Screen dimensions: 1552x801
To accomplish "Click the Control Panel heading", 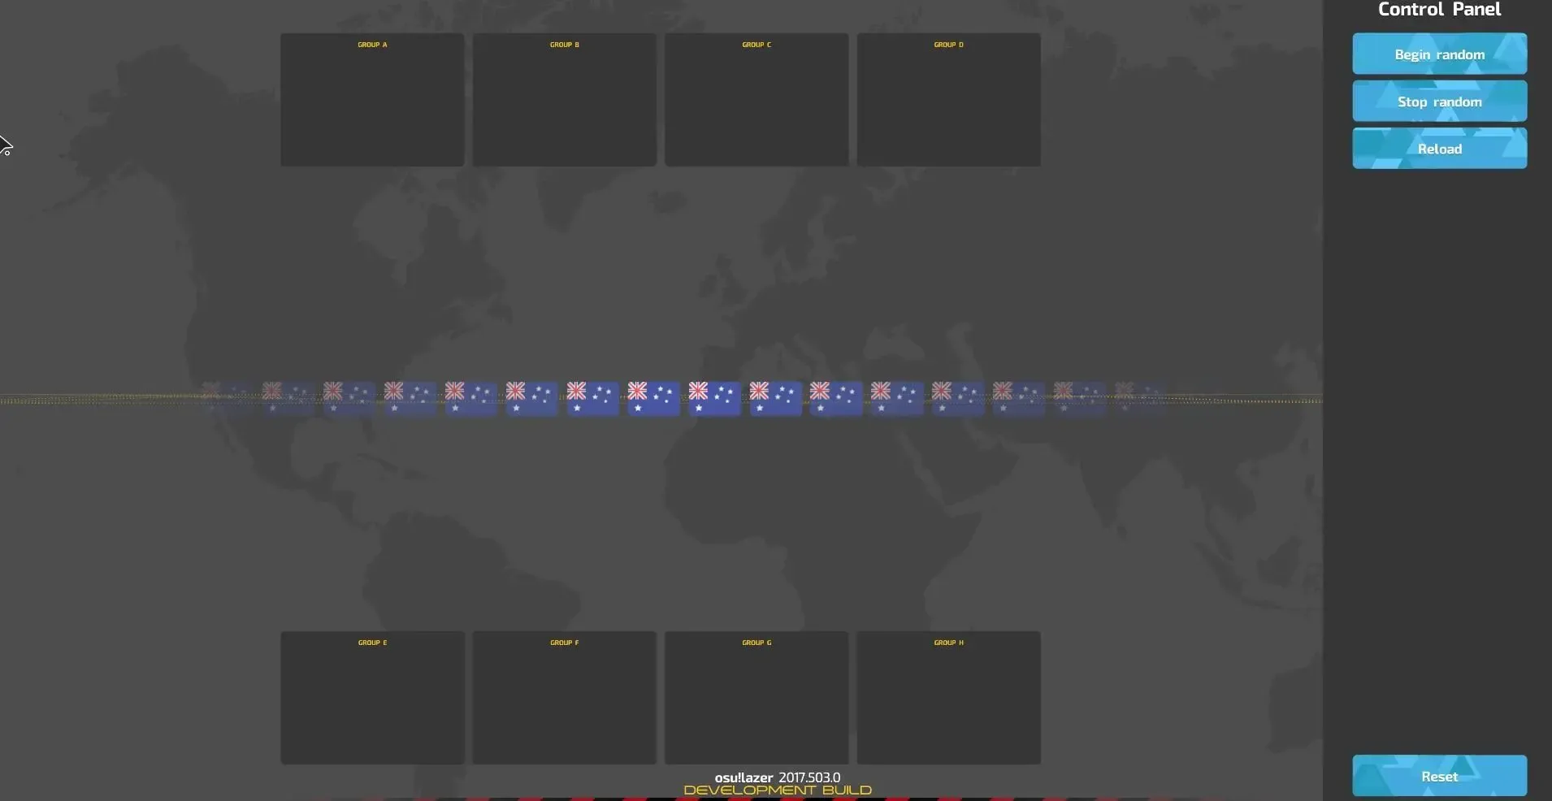I will click(1439, 10).
